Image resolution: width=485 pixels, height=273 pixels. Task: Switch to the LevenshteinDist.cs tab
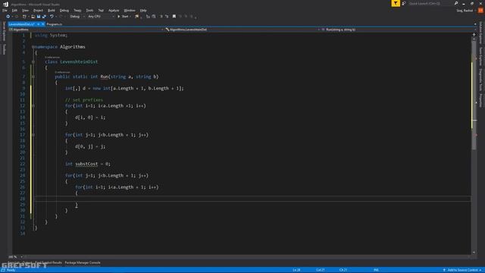click(21, 24)
